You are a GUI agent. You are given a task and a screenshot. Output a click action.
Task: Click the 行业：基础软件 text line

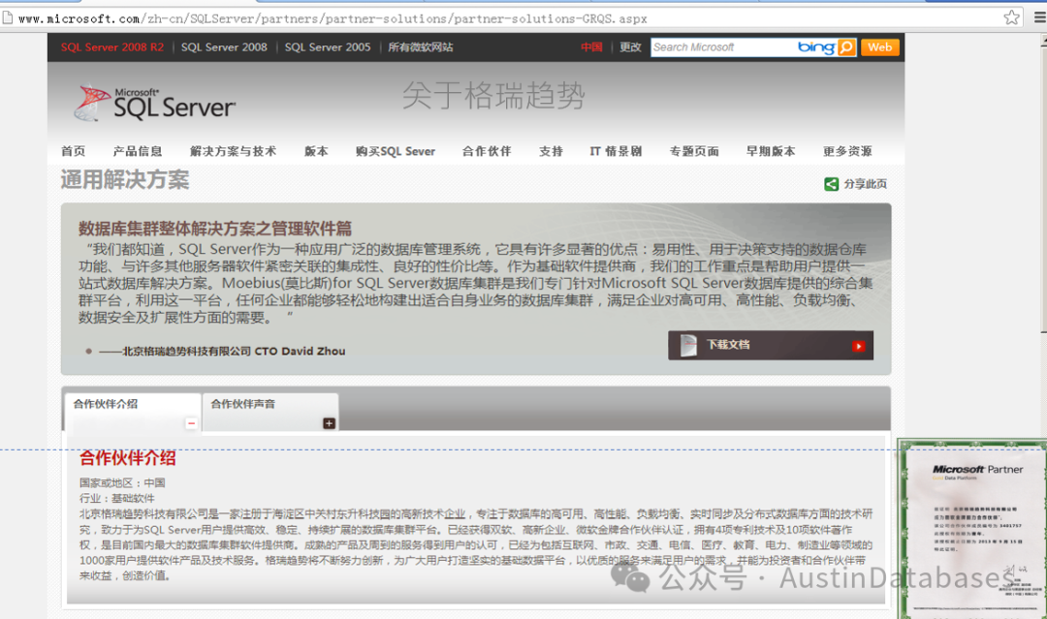[x=117, y=498]
